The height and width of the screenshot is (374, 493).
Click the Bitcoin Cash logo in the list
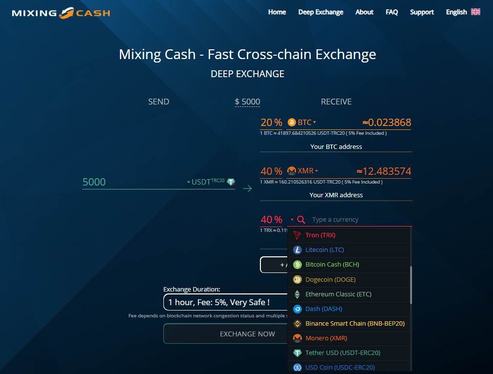click(x=297, y=265)
